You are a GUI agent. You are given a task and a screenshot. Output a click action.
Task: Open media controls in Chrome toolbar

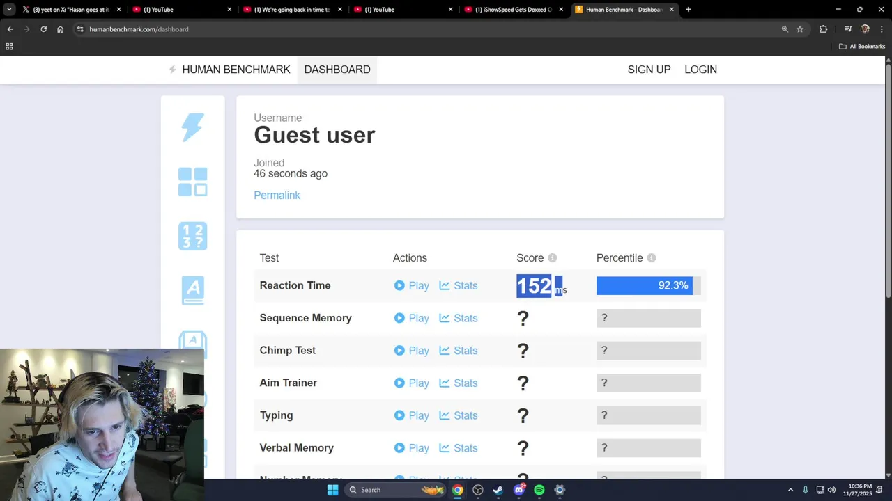coord(848,29)
